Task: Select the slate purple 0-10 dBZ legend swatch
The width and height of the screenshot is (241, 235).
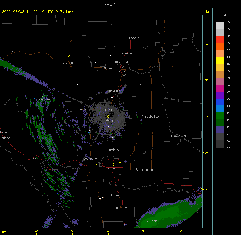Action: click(220, 130)
